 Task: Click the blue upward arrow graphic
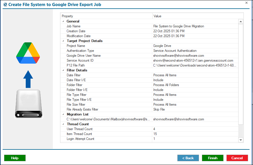(x=28, y=79)
